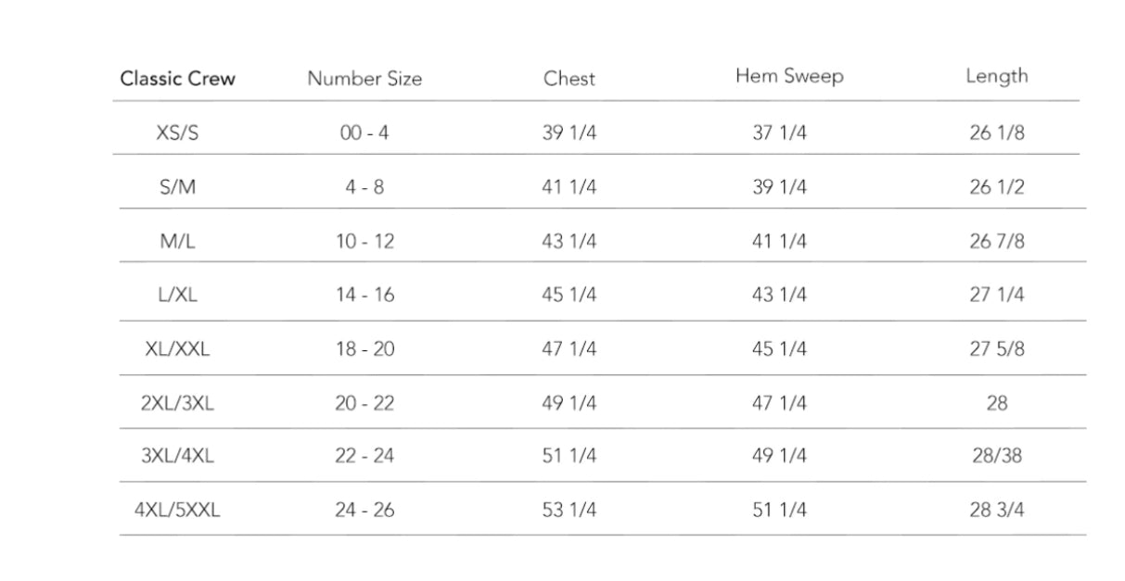1125x581 pixels.
Task: Select the Chest column header
Action: [x=569, y=79]
